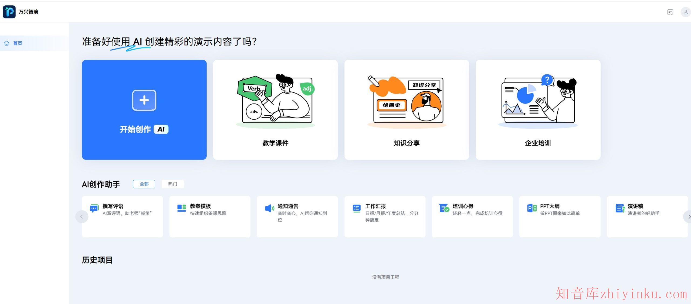Click the left carousel arrow
The height and width of the screenshot is (304, 691).
click(82, 216)
